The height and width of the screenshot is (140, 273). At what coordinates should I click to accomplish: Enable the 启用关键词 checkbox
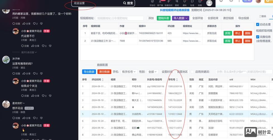[x=192, y=72]
